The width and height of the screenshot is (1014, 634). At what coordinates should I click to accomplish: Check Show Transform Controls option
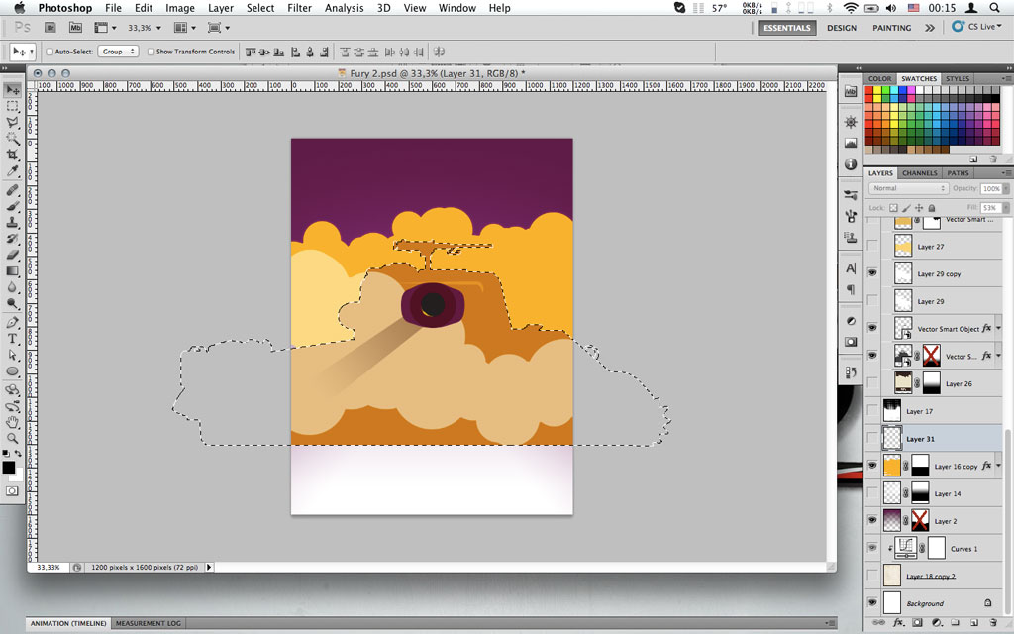tap(152, 52)
